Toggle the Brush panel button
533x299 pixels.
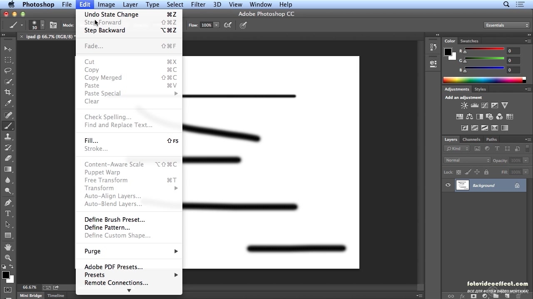(x=53, y=25)
